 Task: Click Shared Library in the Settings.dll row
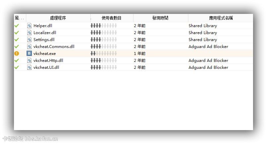[203, 40]
